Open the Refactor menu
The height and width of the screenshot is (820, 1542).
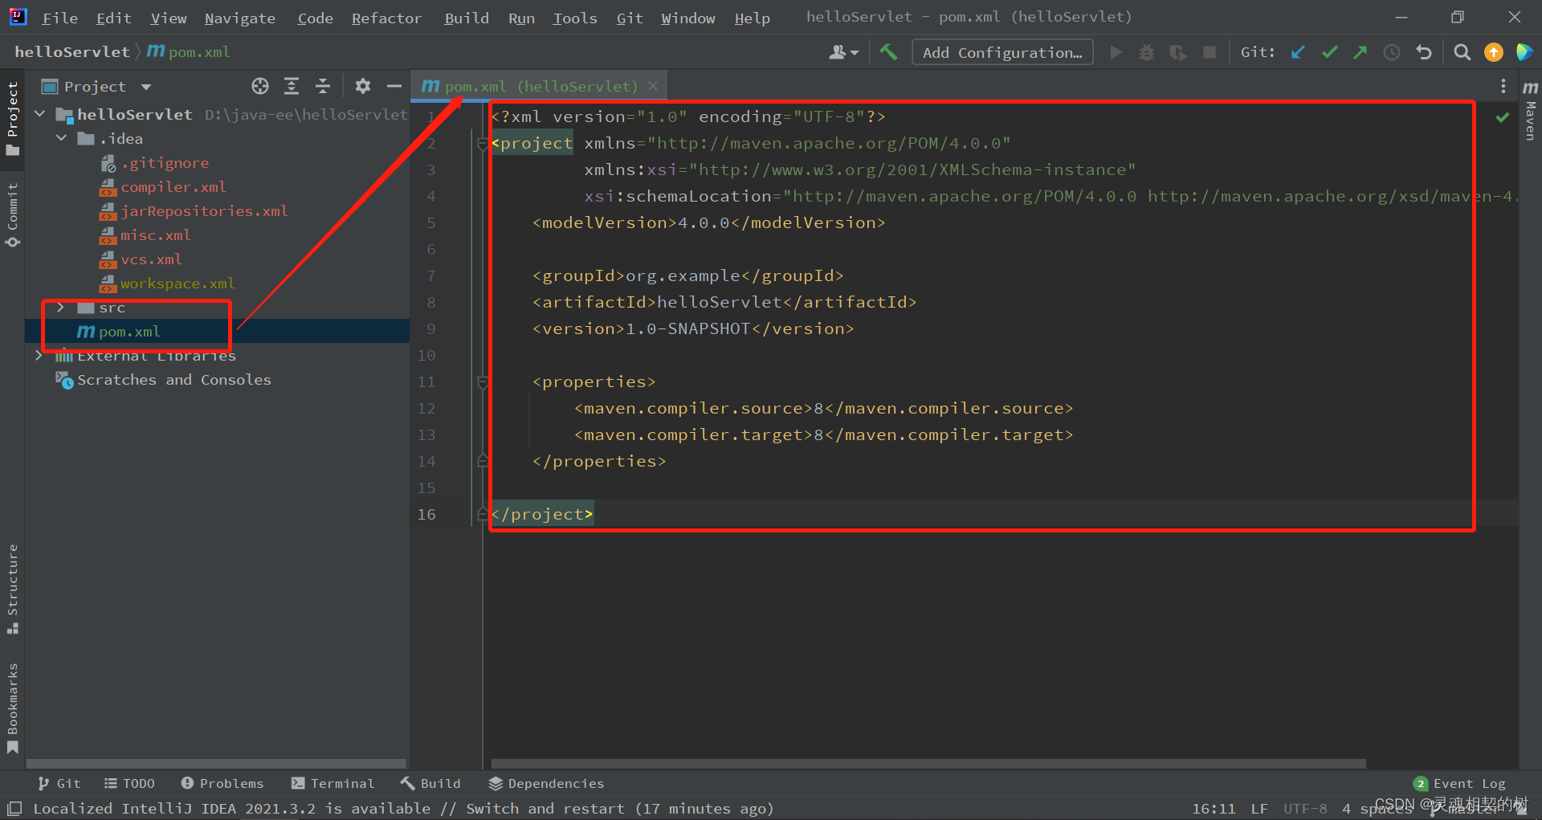386,18
